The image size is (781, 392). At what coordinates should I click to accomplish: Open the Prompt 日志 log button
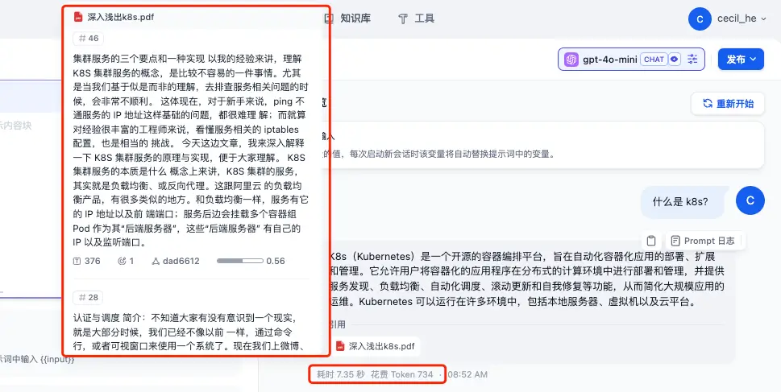[x=703, y=241]
